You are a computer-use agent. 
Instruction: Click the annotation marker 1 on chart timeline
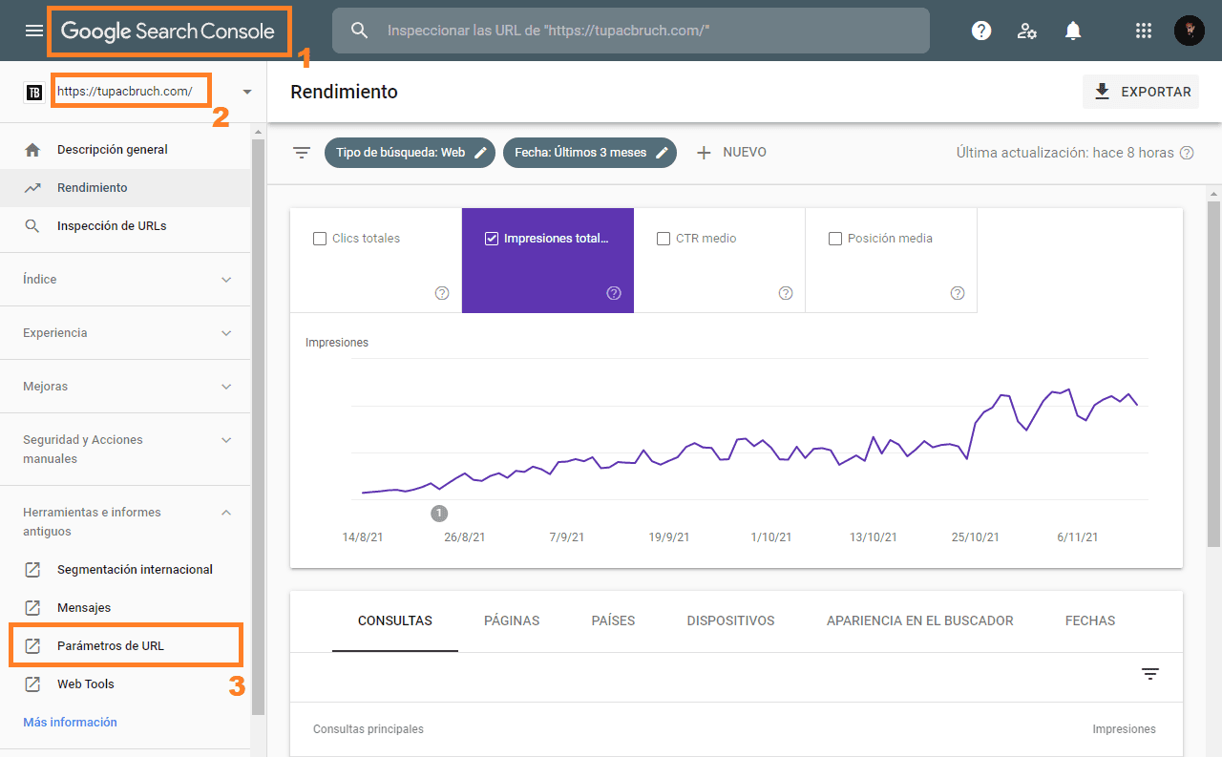click(x=439, y=514)
